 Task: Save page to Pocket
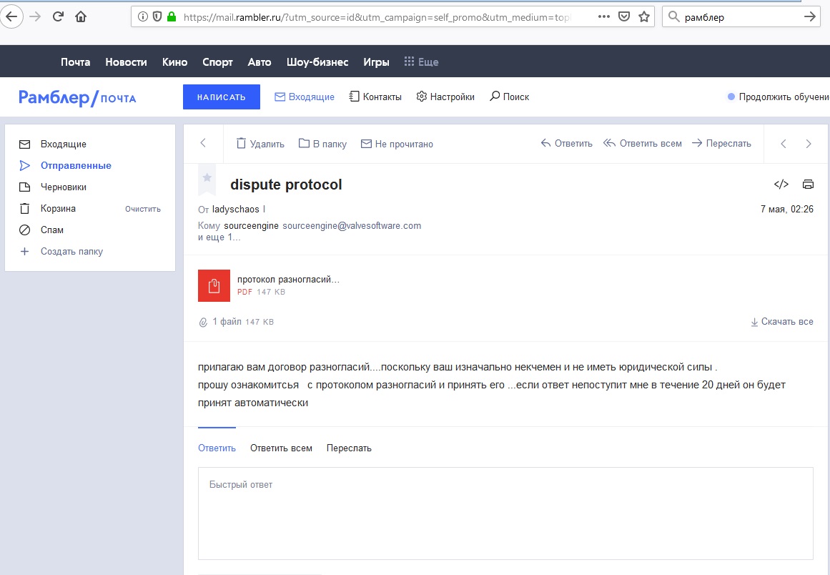tap(625, 17)
